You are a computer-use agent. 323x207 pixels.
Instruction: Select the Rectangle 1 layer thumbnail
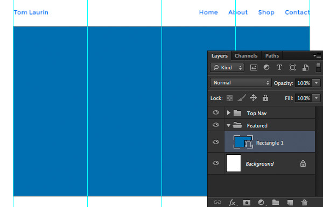[243, 142]
